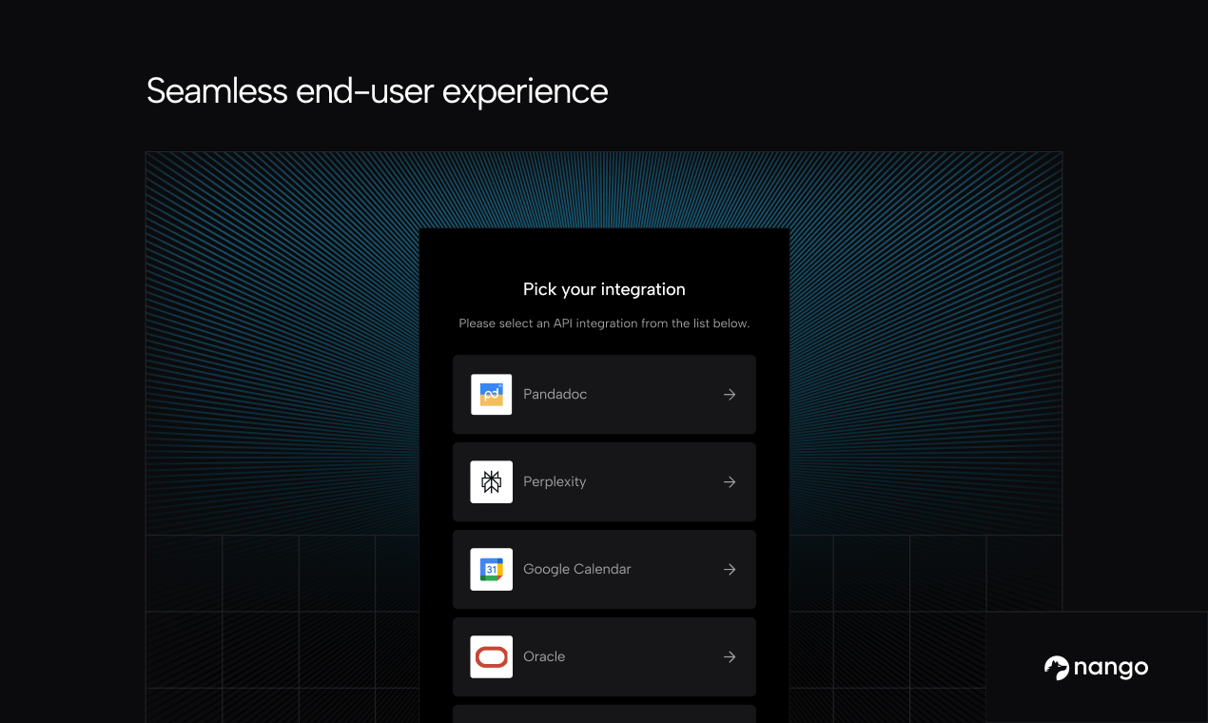Click the 'Pick your integration' heading
This screenshot has height=723, width=1208.
[604, 289]
